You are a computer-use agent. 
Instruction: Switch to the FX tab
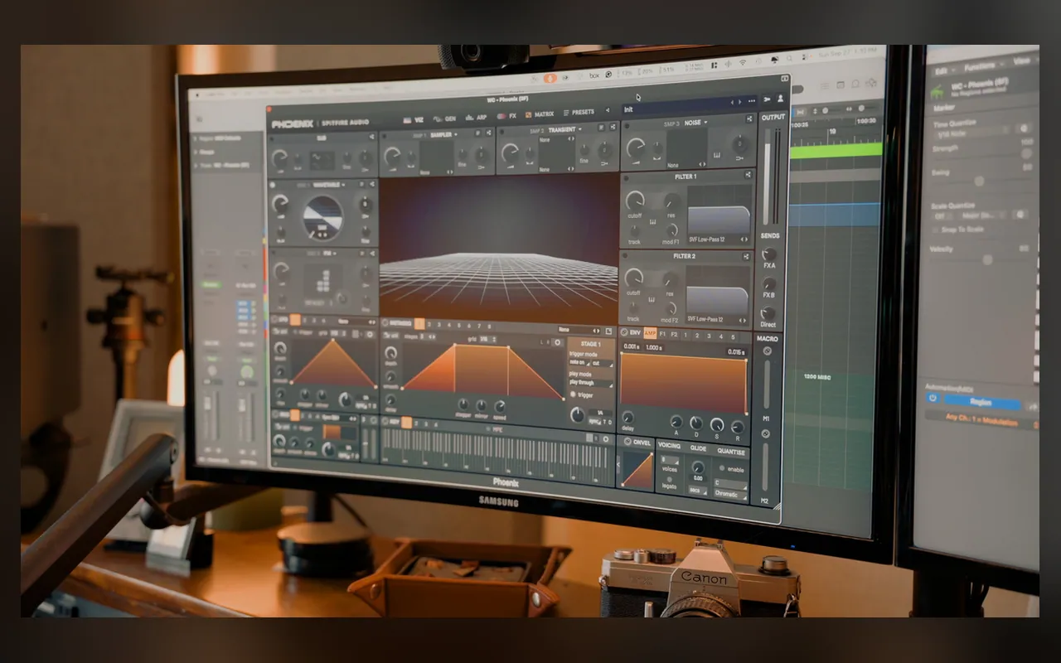[x=507, y=116]
